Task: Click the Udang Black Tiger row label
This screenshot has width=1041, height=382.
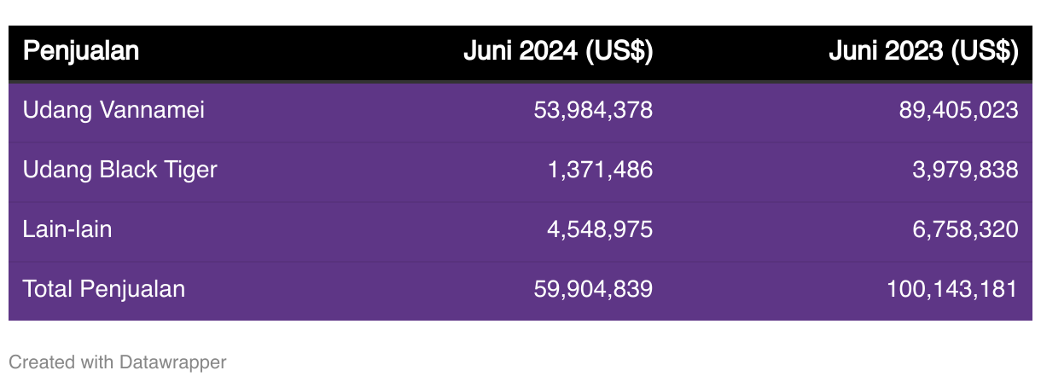Action: pos(120,170)
